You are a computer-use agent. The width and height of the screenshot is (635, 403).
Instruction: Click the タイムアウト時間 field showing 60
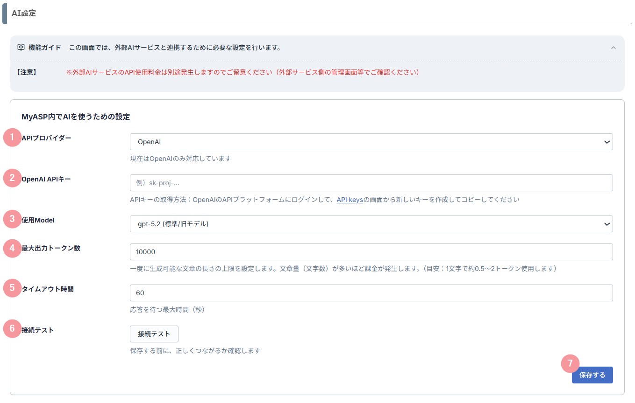point(371,293)
